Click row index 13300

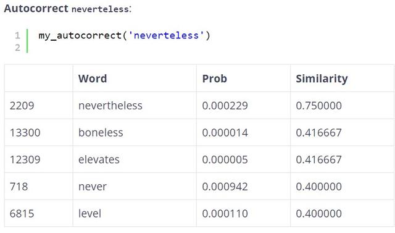[x=25, y=132]
